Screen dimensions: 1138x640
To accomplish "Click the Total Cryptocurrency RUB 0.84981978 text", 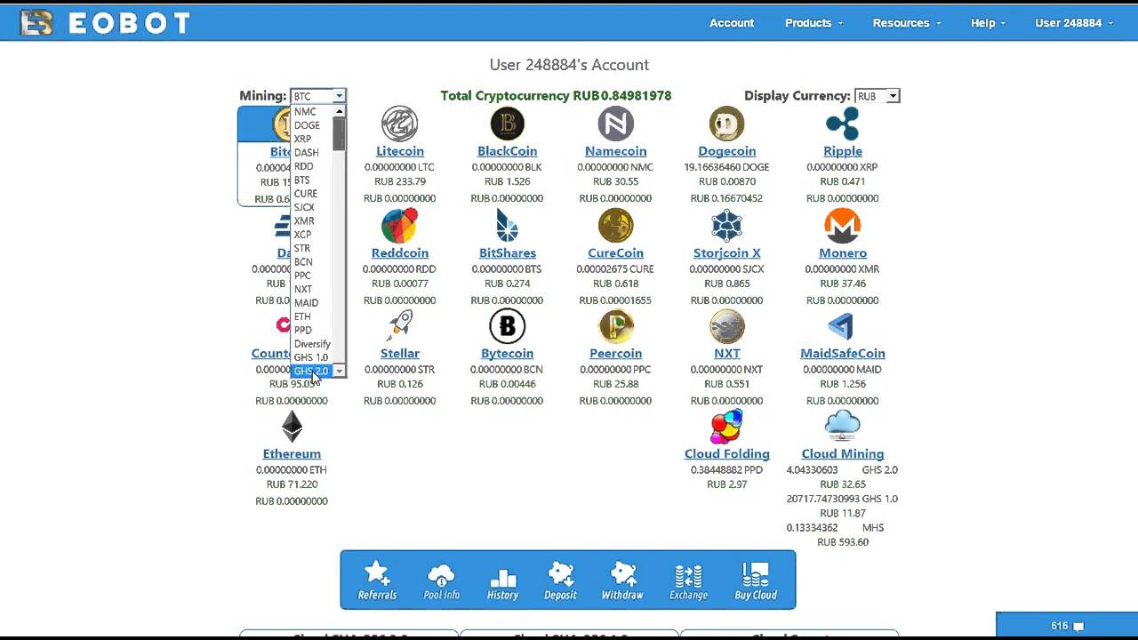I will pyautogui.click(x=556, y=96).
